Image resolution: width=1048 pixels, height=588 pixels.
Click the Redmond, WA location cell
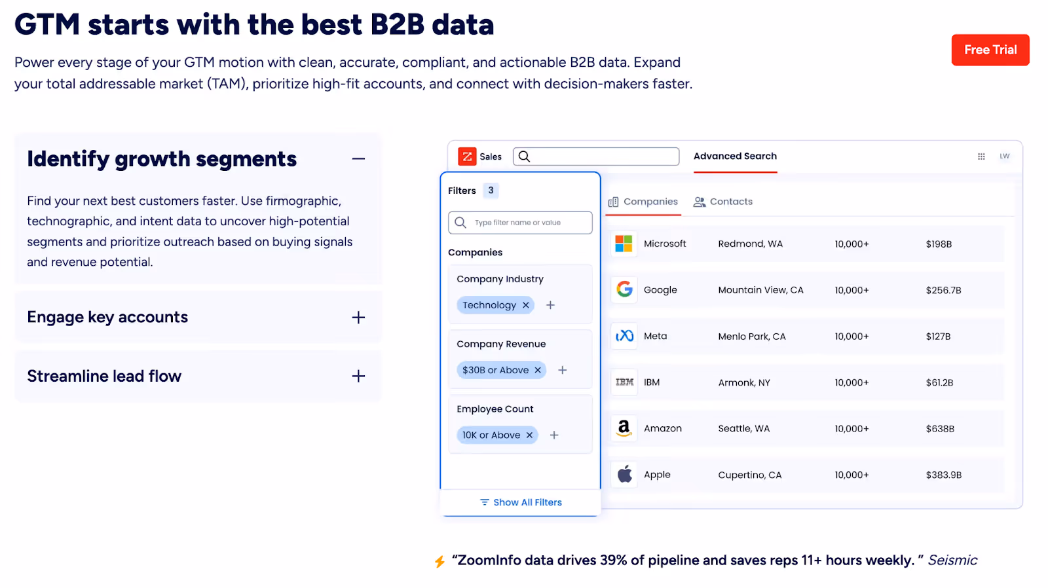tap(751, 244)
